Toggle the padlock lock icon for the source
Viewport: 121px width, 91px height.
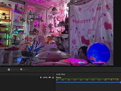tap(53, 77)
